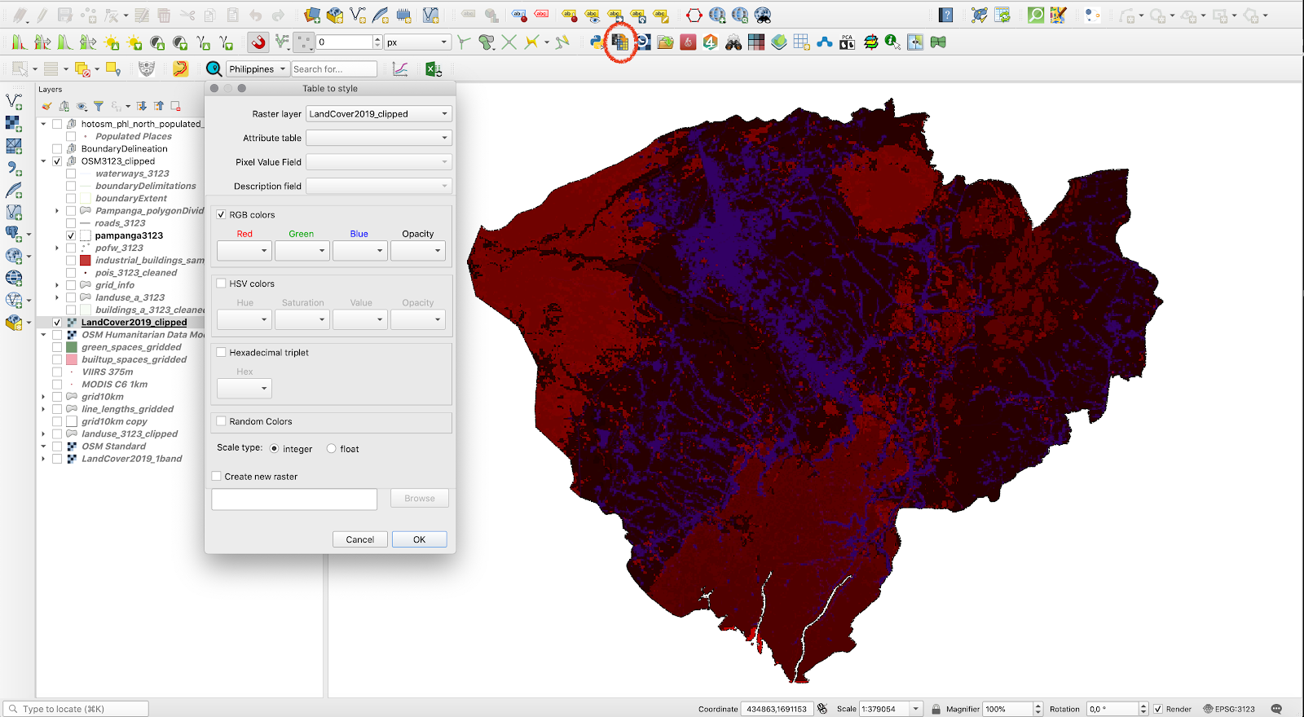The width and height of the screenshot is (1304, 717).
Task: Open the blue help book icon
Action: [945, 15]
